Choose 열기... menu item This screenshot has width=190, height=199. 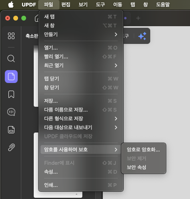[81, 48]
